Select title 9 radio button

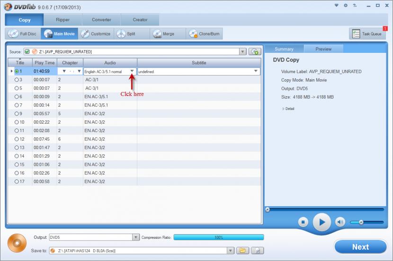[x=17, y=114]
